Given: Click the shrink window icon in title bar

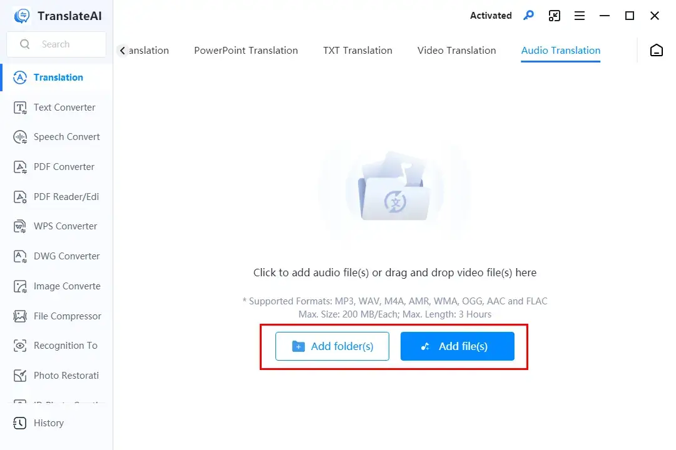Looking at the screenshot, I should pos(555,16).
